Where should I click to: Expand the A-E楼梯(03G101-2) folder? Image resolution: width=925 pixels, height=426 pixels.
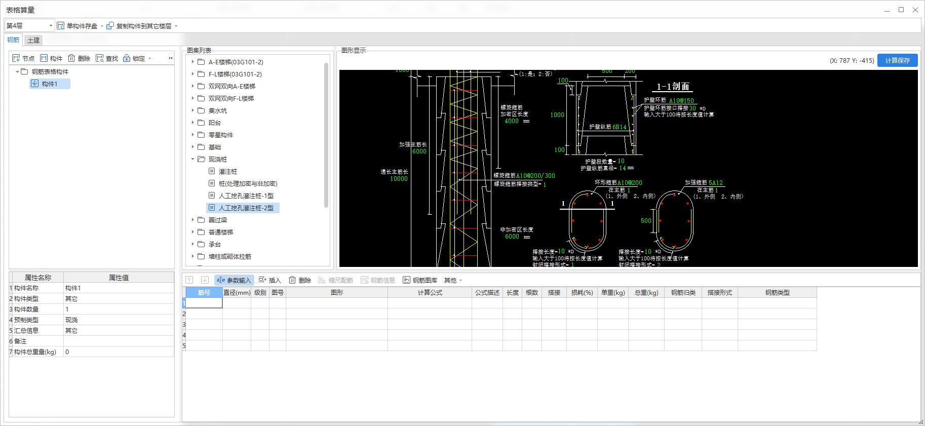tap(193, 62)
